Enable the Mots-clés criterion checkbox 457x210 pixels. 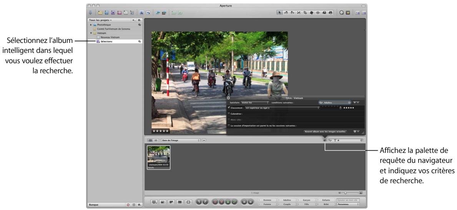[x=229, y=120]
